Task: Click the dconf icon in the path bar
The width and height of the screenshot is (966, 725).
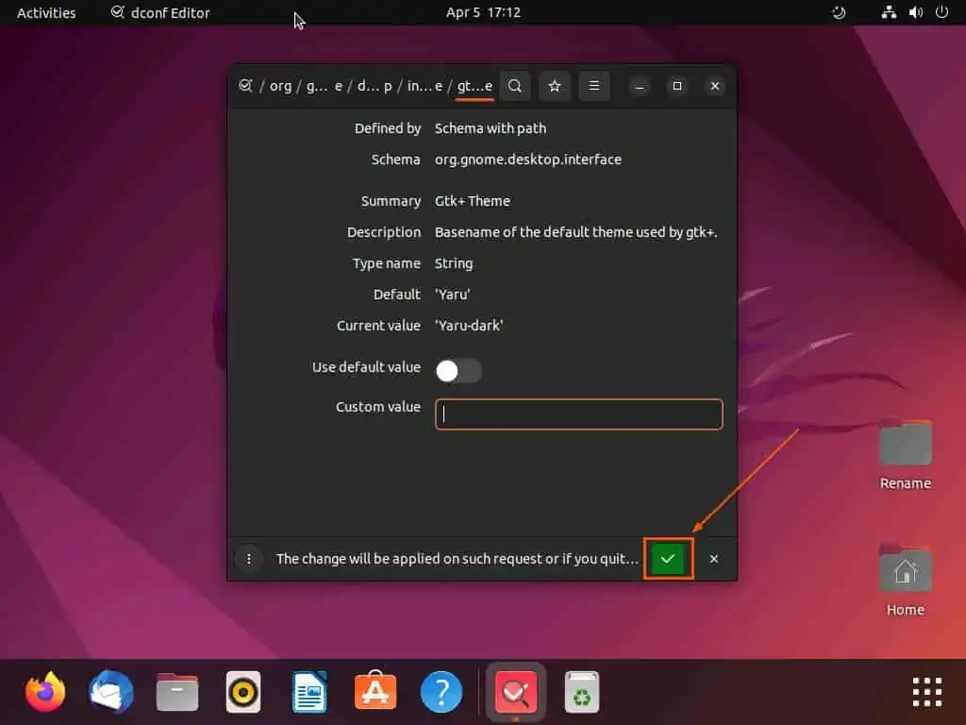Action: point(246,85)
